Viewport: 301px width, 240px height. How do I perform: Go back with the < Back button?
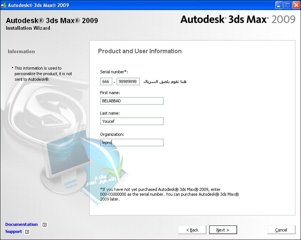tap(192, 230)
